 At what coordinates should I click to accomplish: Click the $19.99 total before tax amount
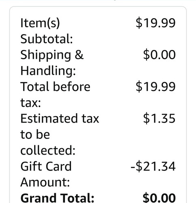point(155,86)
